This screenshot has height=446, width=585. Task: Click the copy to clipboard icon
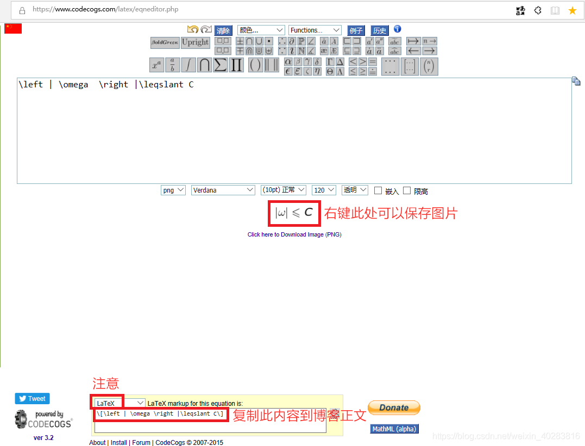pyautogui.click(x=576, y=81)
